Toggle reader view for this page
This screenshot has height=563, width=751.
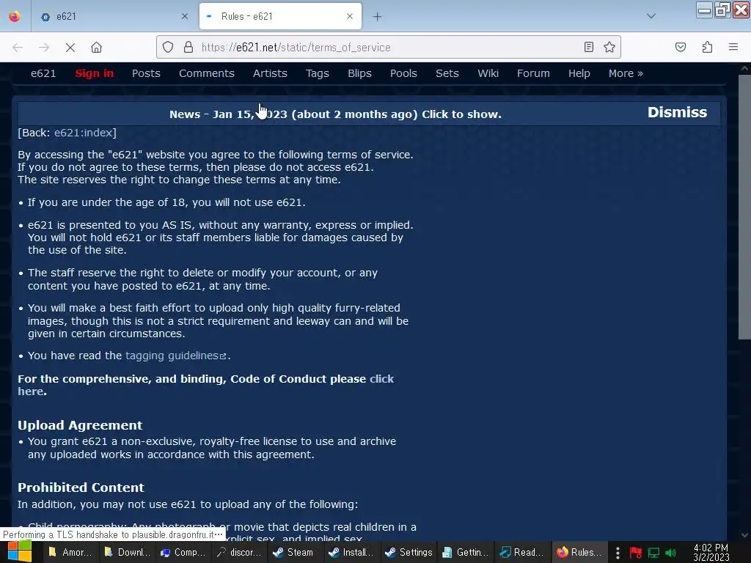tap(589, 47)
